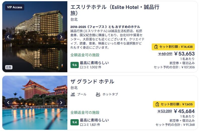This screenshot has height=131, width=201.
Task: Click the 9.6 review score badge
Action: [x=74, y=65]
